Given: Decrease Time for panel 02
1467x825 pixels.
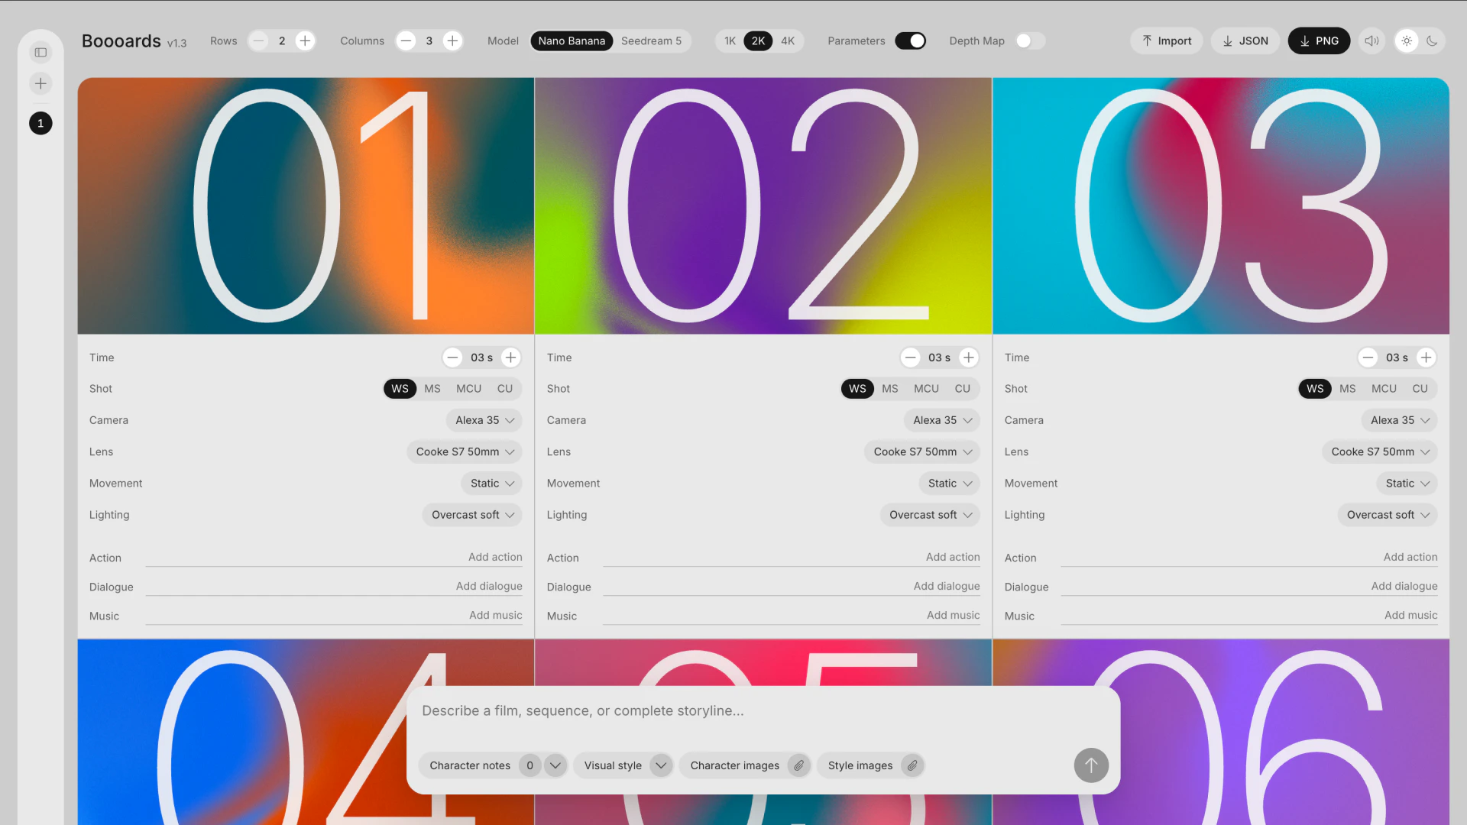Looking at the screenshot, I should (x=910, y=357).
